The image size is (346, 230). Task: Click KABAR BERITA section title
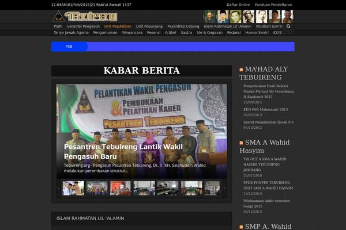pyautogui.click(x=142, y=71)
